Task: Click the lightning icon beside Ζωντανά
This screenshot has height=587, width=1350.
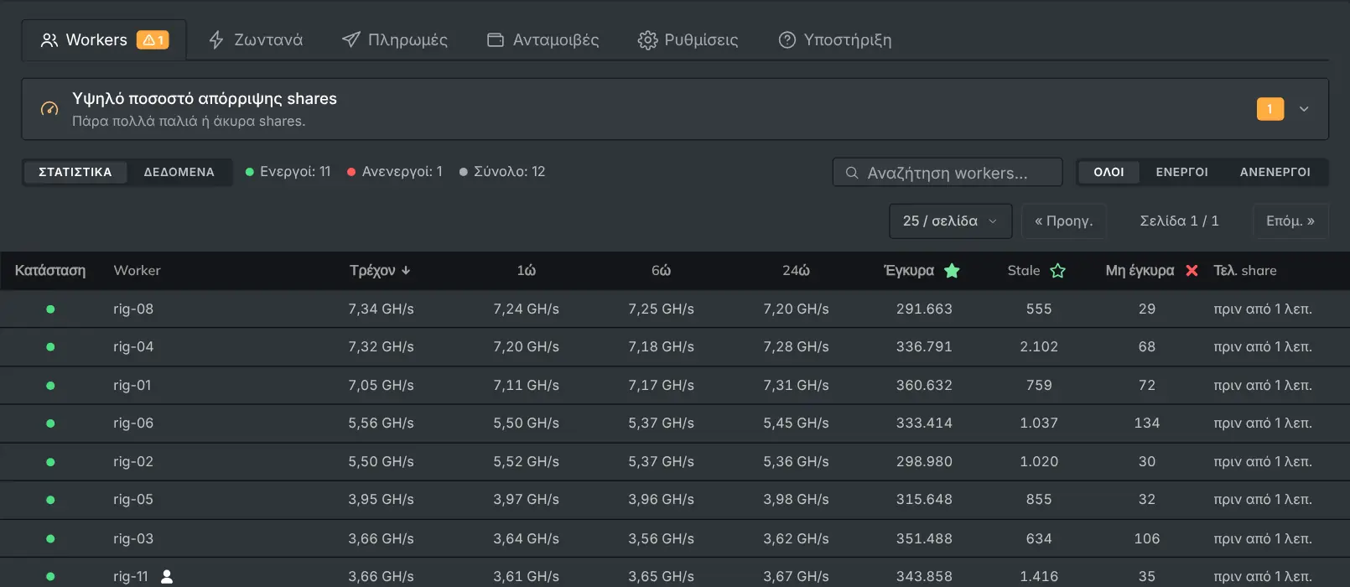Action: click(216, 40)
